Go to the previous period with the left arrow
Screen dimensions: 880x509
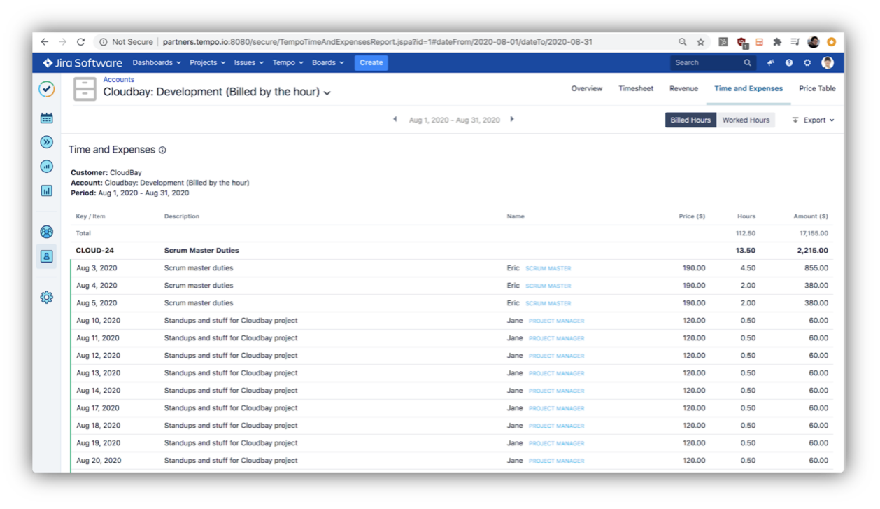click(x=395, y=120)
